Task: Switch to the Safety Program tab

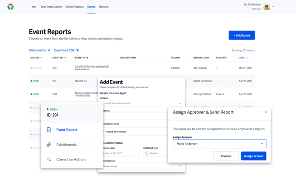Action: (74, 7)
